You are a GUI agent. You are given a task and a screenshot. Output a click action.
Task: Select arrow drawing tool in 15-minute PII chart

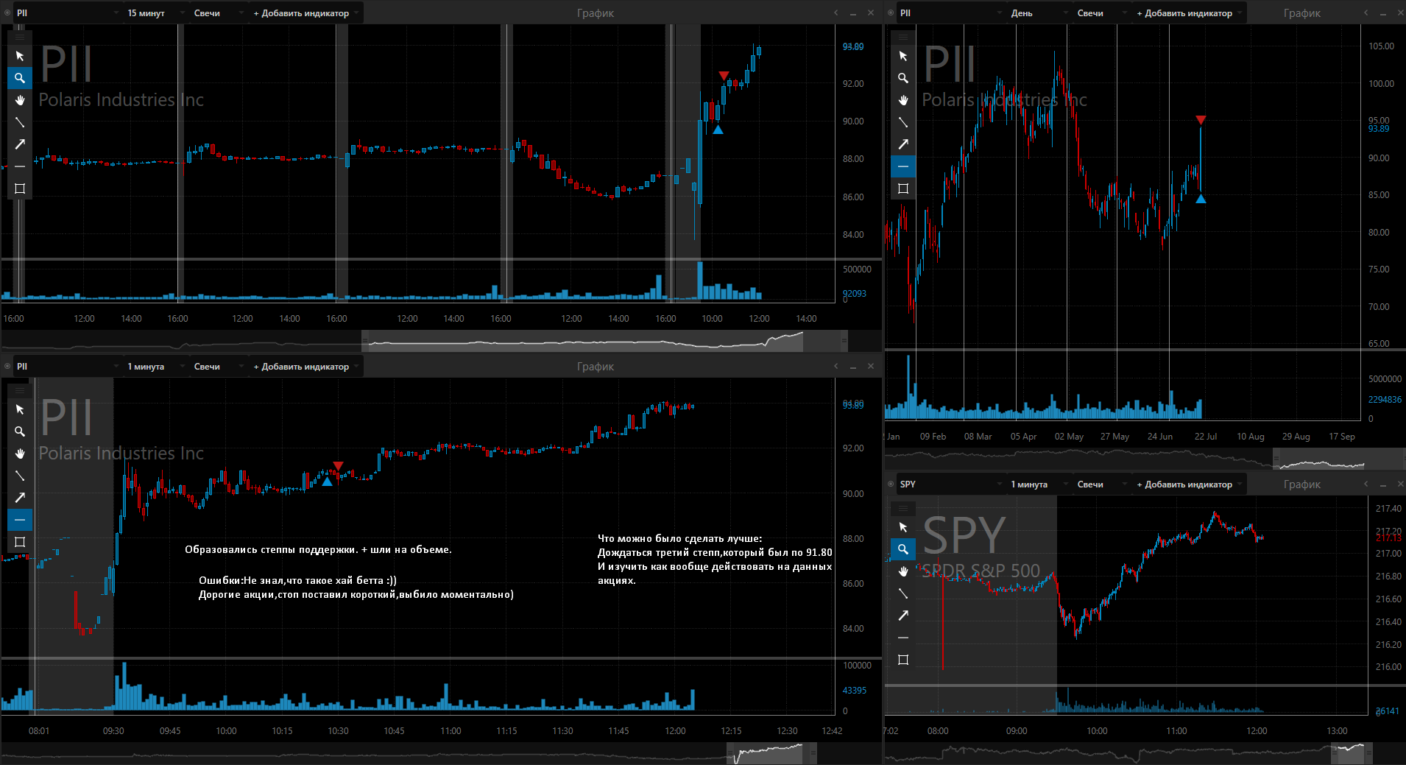pos(20,144)
